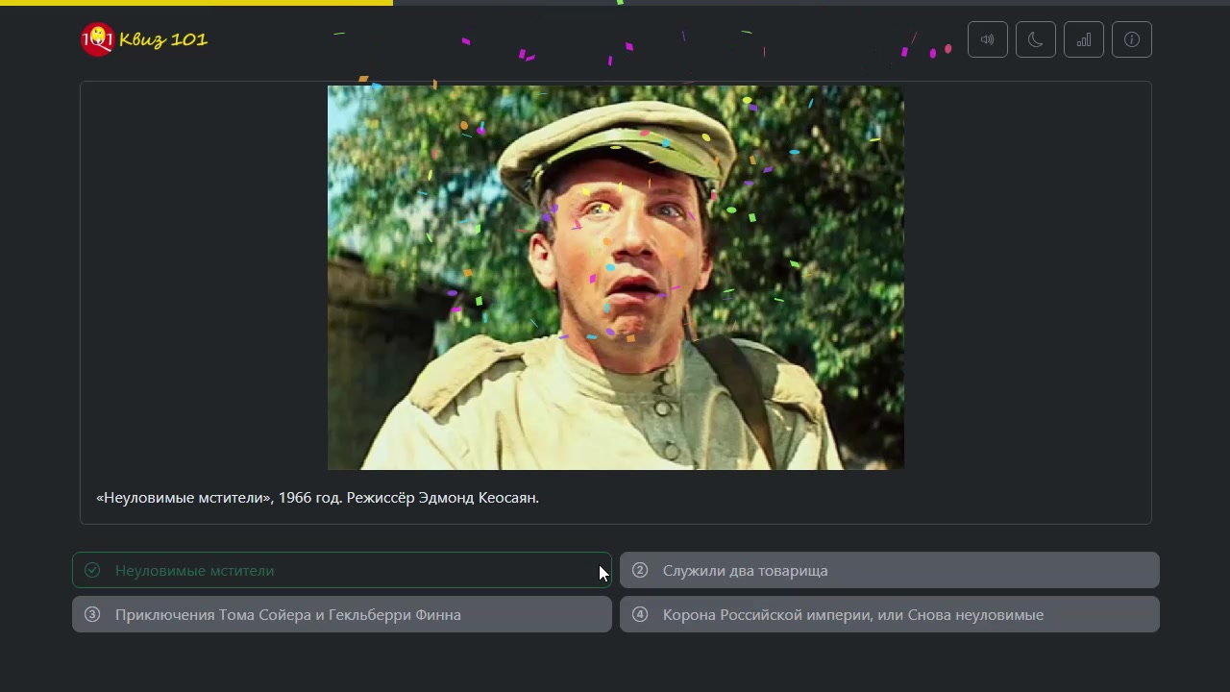The image size is (1230, 692).
Task: Click the film still image
Action: (616, 278)
